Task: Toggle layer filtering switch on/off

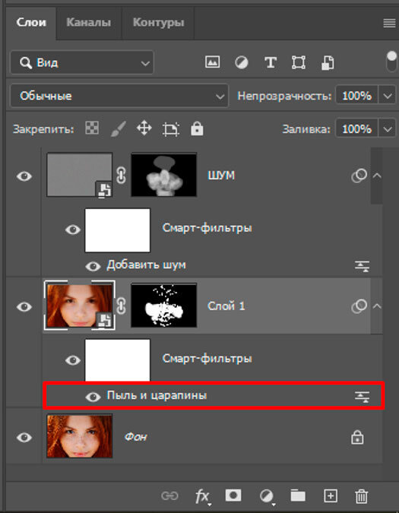Action: coord(391,62)
